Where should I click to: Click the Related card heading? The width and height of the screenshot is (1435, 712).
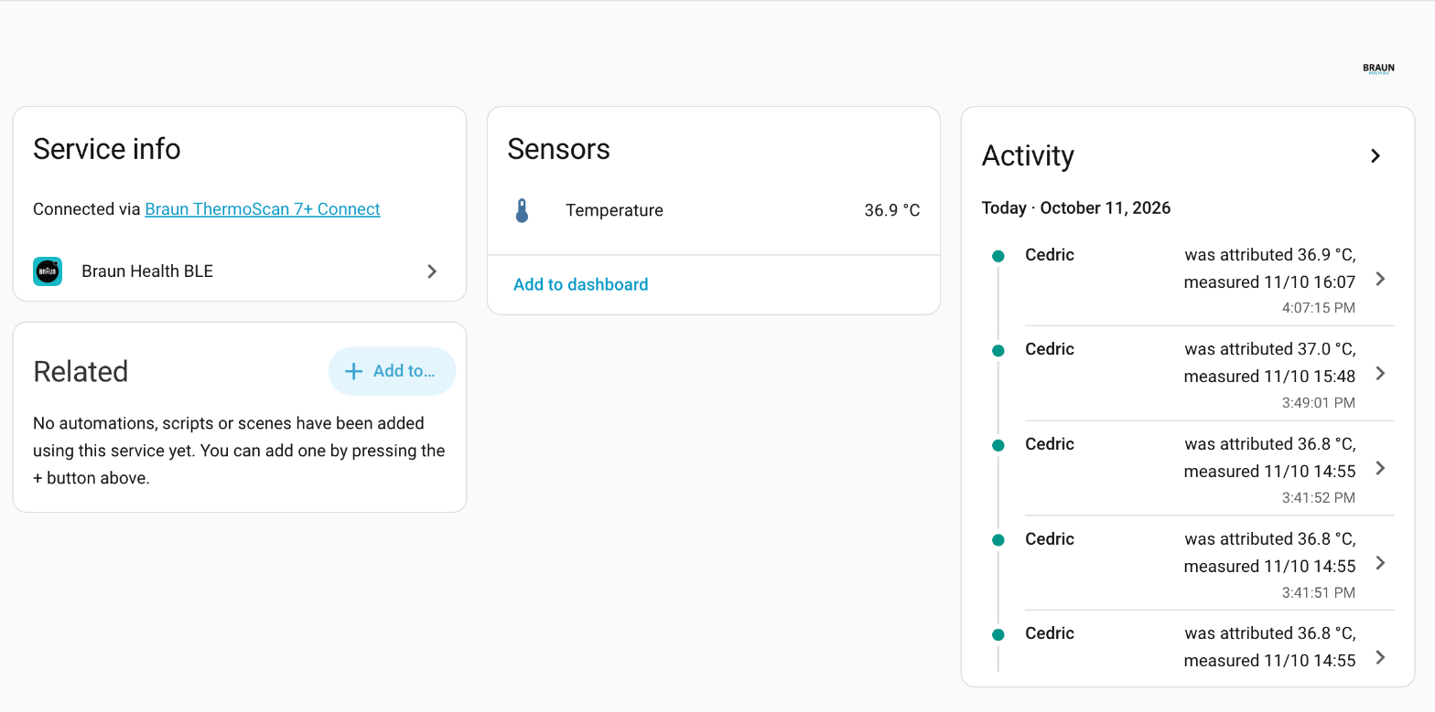[81, 371]
